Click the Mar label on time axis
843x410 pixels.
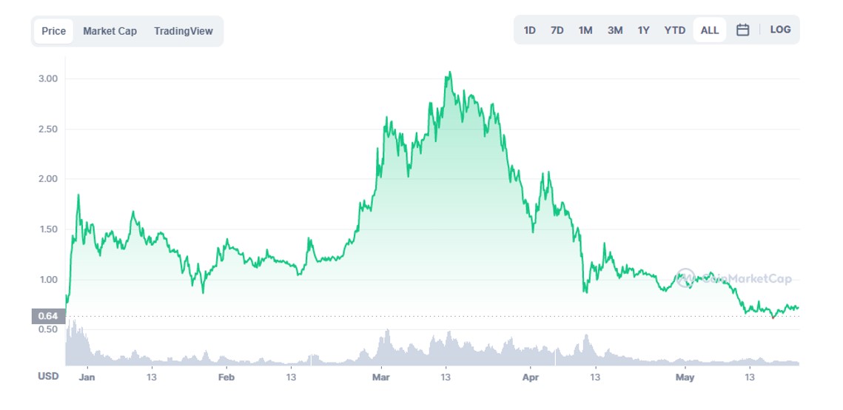coord(381,377)
